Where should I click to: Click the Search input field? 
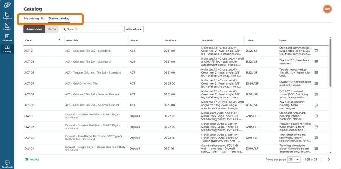coord(91,29)
